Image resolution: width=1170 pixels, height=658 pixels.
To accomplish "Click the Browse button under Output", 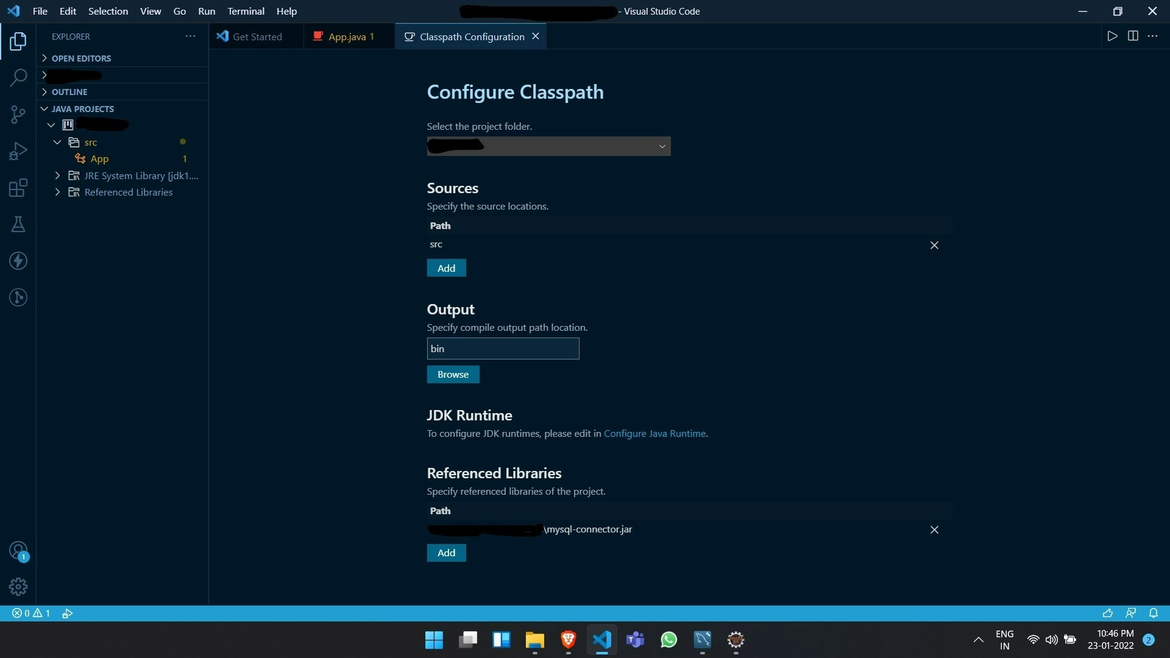I will [x=453, y=375].
